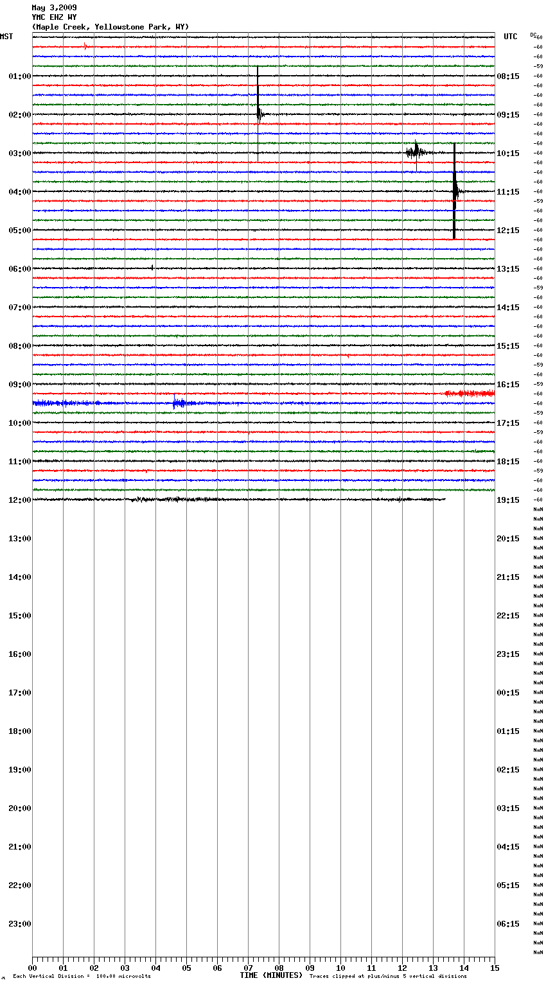Select the 02:00 MST time label
The height and width of the screenshot is (985, 546).
pos(20,115)
